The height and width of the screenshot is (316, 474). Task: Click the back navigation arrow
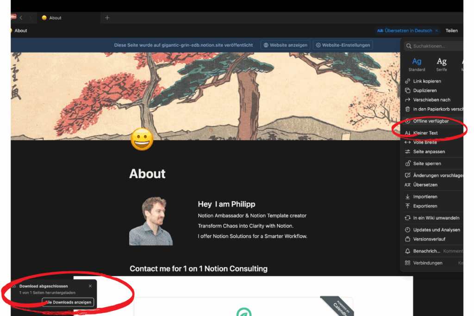pos(21,18)
